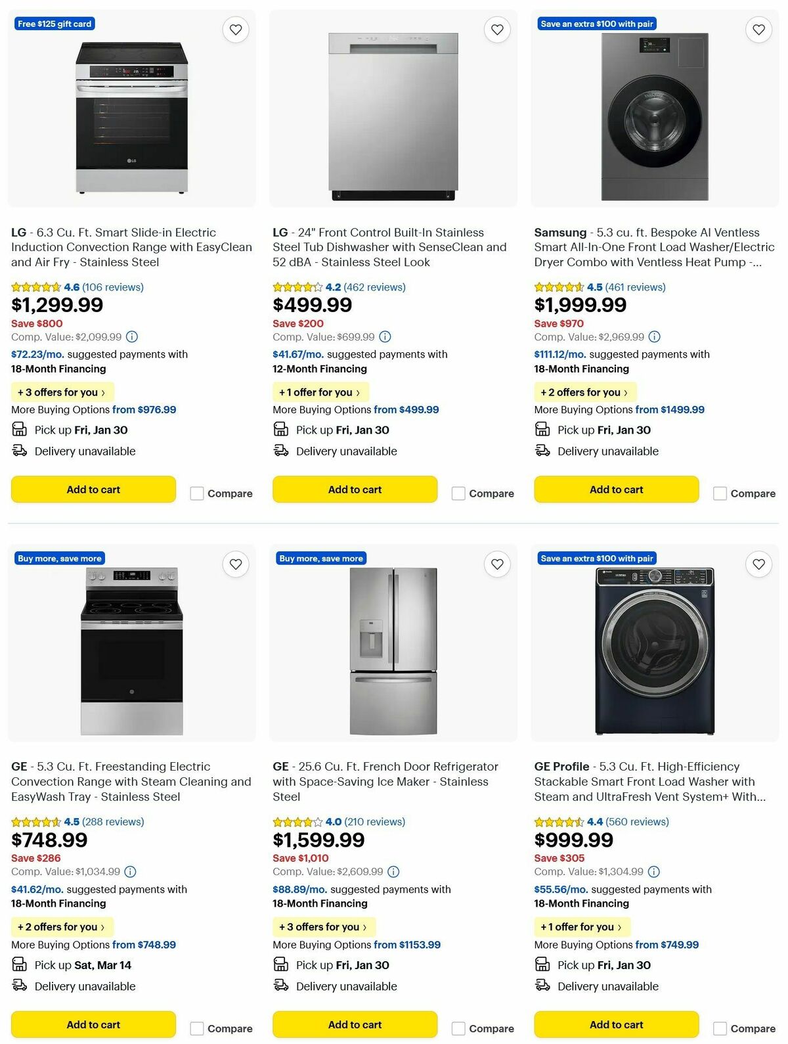Screen dimensions: 788x1044
Task: Click 'Add to cart' for the GE Profile washer
Action: click(x=616, y=1024)
